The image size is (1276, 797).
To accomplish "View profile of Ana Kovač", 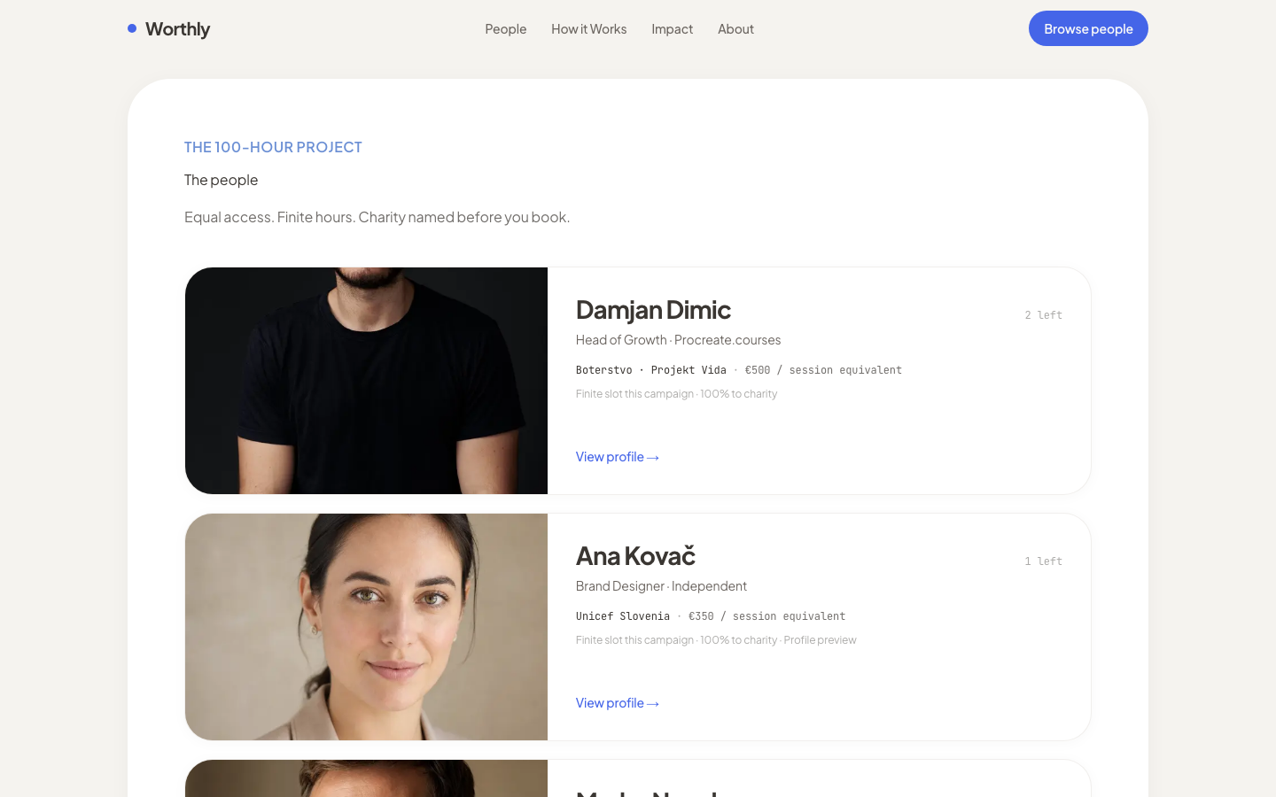I will [x=618, y=703].
